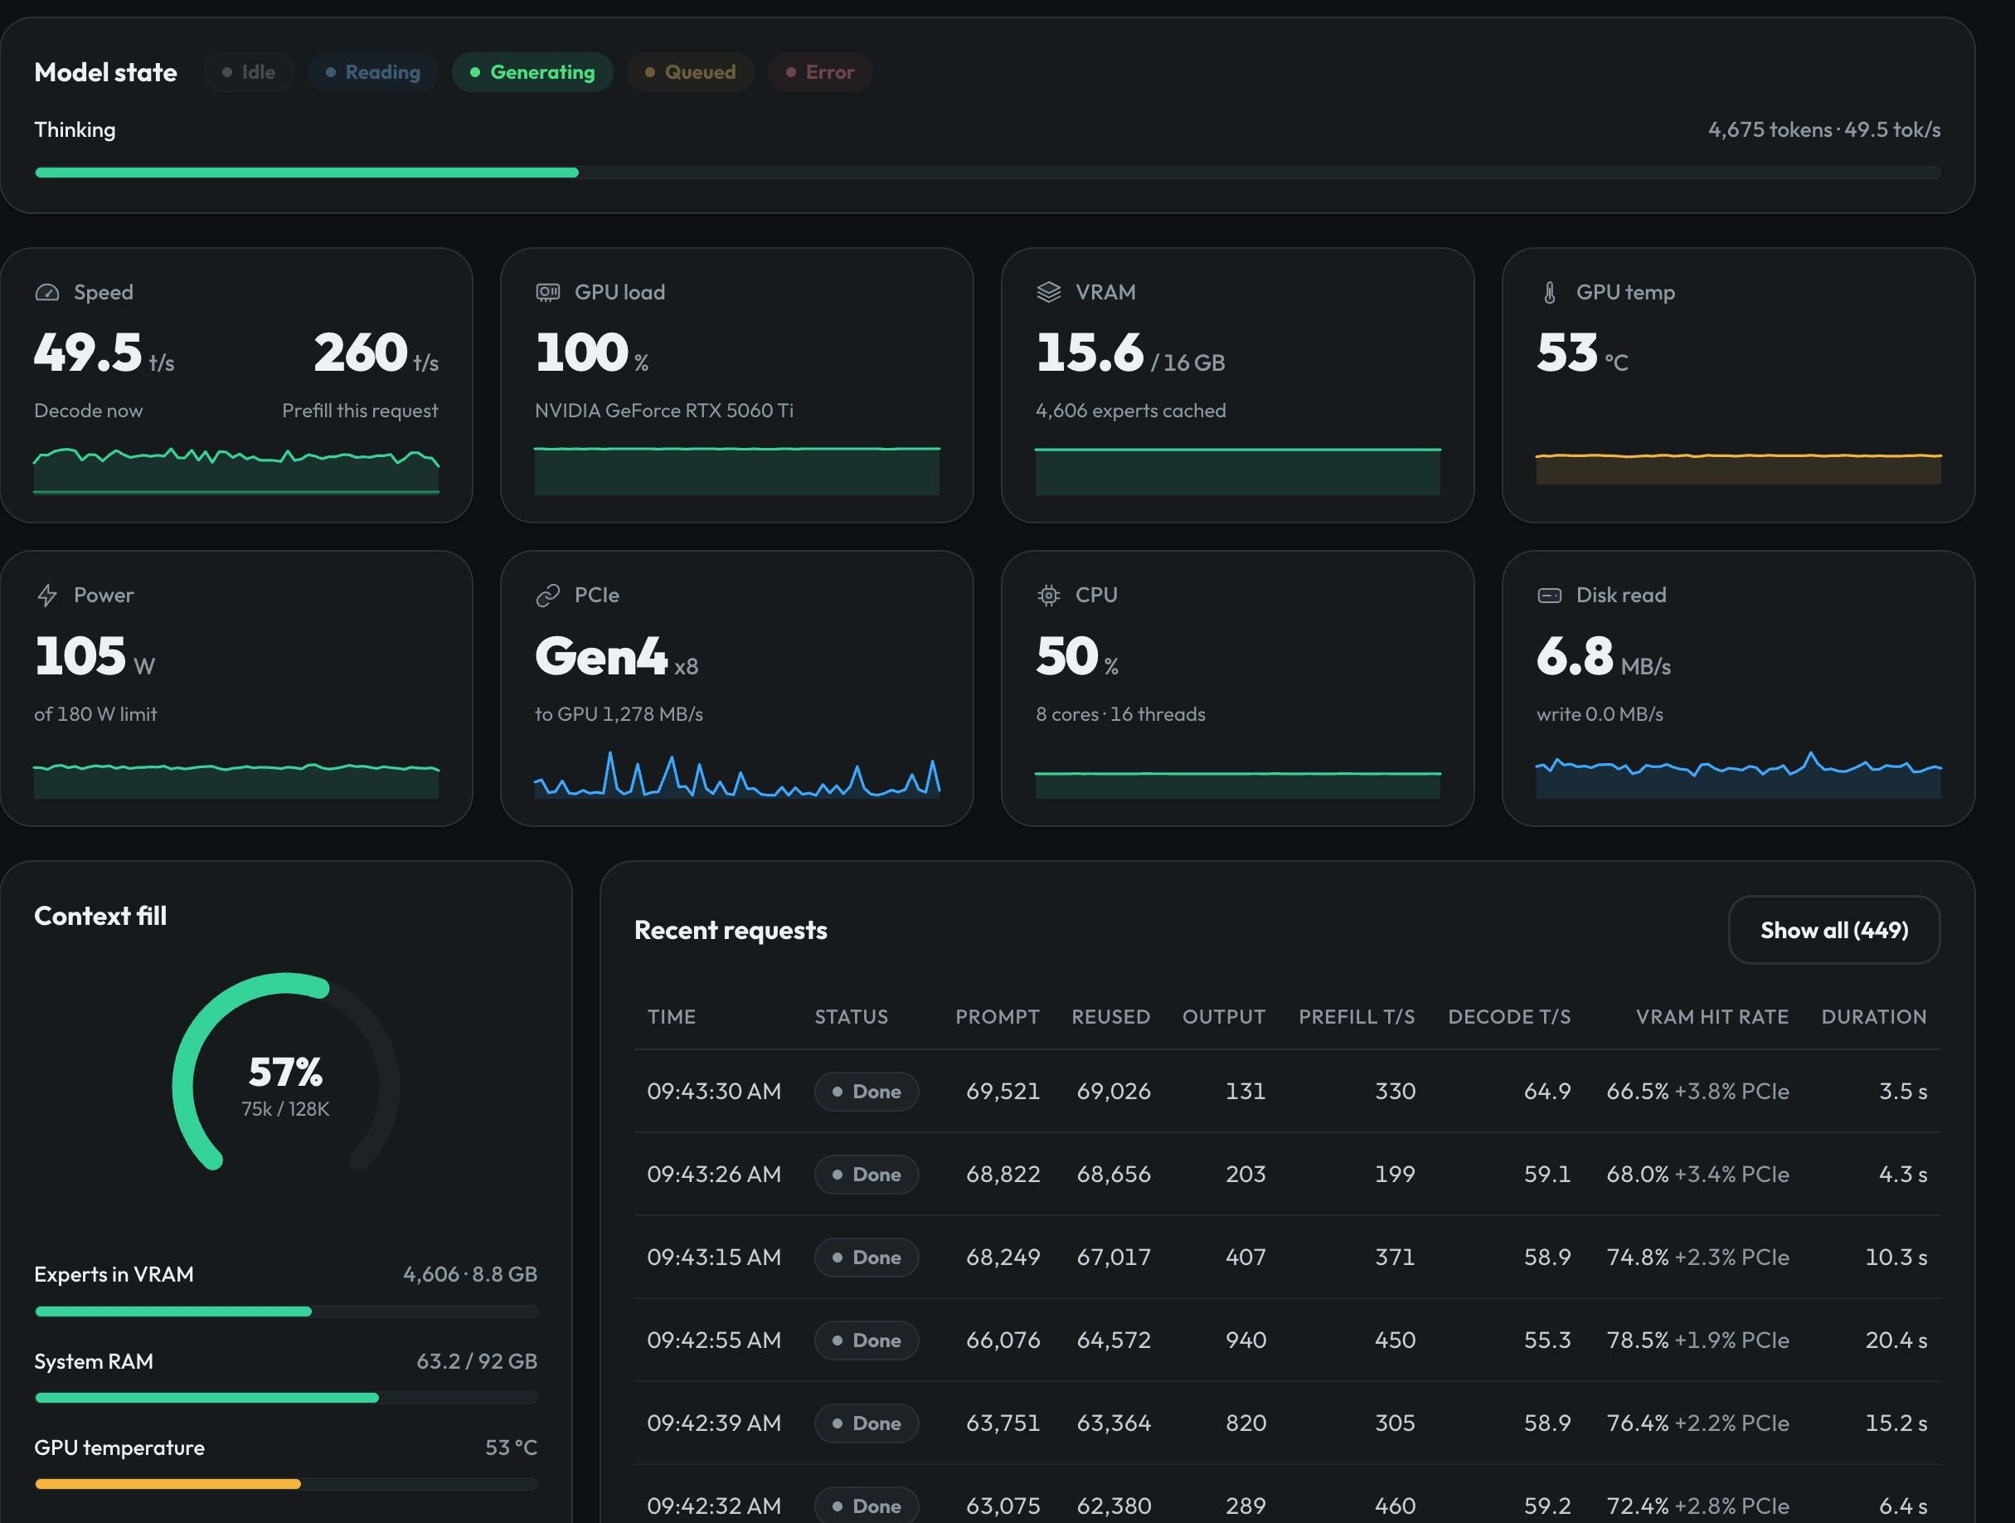Viewport: 2015px width, 1523px height.
Task: Click the CPU chip icon
Action: coord(1048,595)
